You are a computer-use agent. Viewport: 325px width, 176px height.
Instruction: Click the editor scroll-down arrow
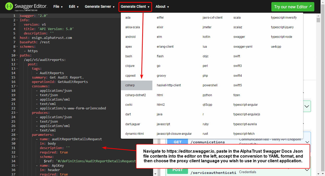155,174
